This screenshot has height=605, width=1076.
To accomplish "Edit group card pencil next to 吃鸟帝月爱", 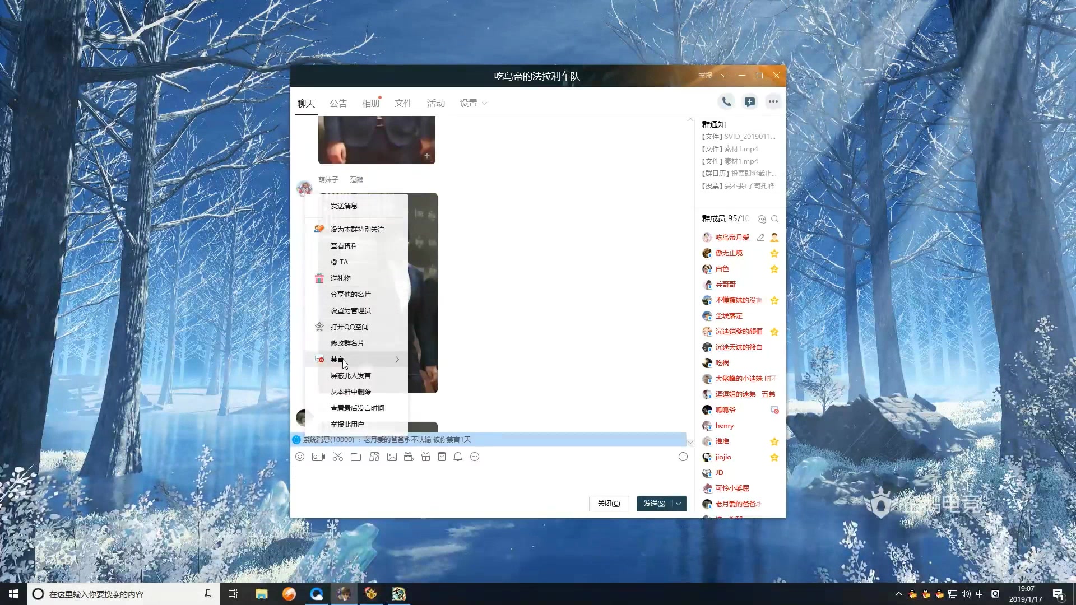I will (x=760, y=238).
